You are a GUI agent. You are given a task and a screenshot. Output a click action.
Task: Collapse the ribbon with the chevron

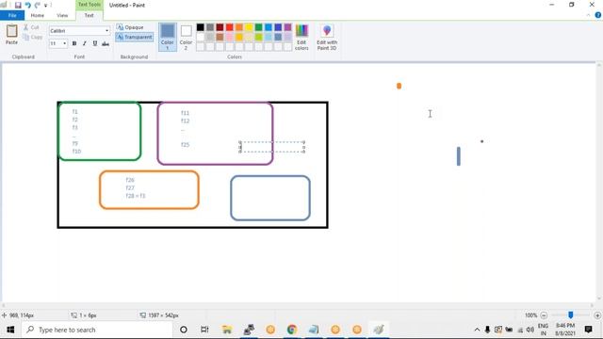(588, 15)
